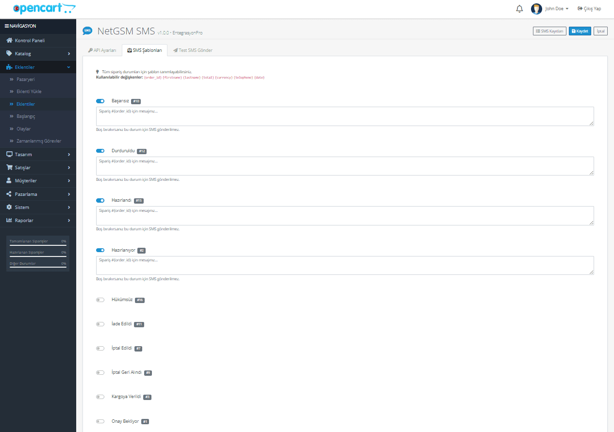This screenshot has width=614, height=432.
Task: Click the Tasarım monitor icon
Action: (9, 154)
